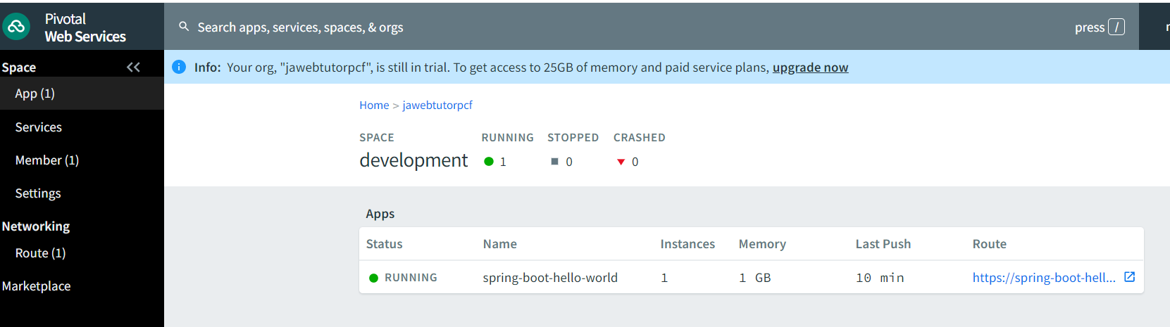Open Services in the sidebar
This screenshot has width=1170, height=327.
39,127
